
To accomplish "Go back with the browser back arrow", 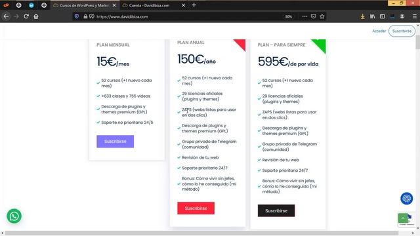I will (x=6, y=16).
